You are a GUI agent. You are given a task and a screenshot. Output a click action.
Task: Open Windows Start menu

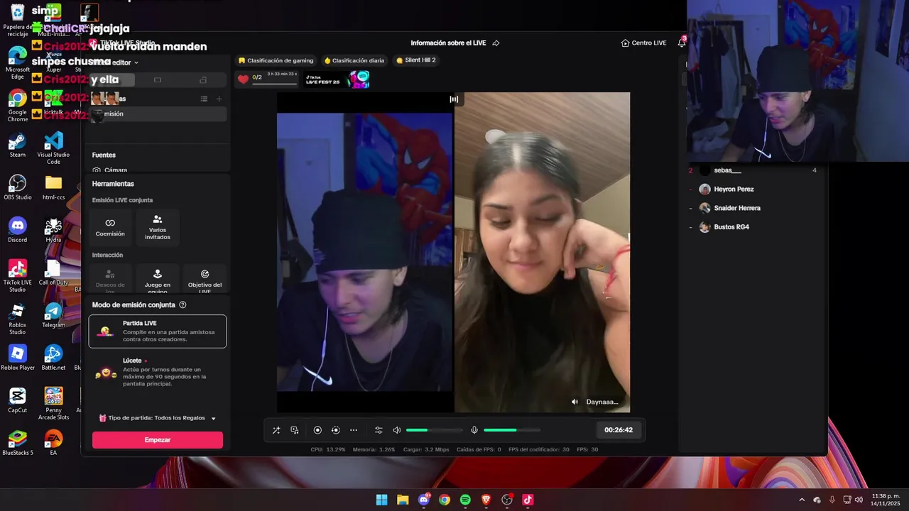(x=381, y=500)
